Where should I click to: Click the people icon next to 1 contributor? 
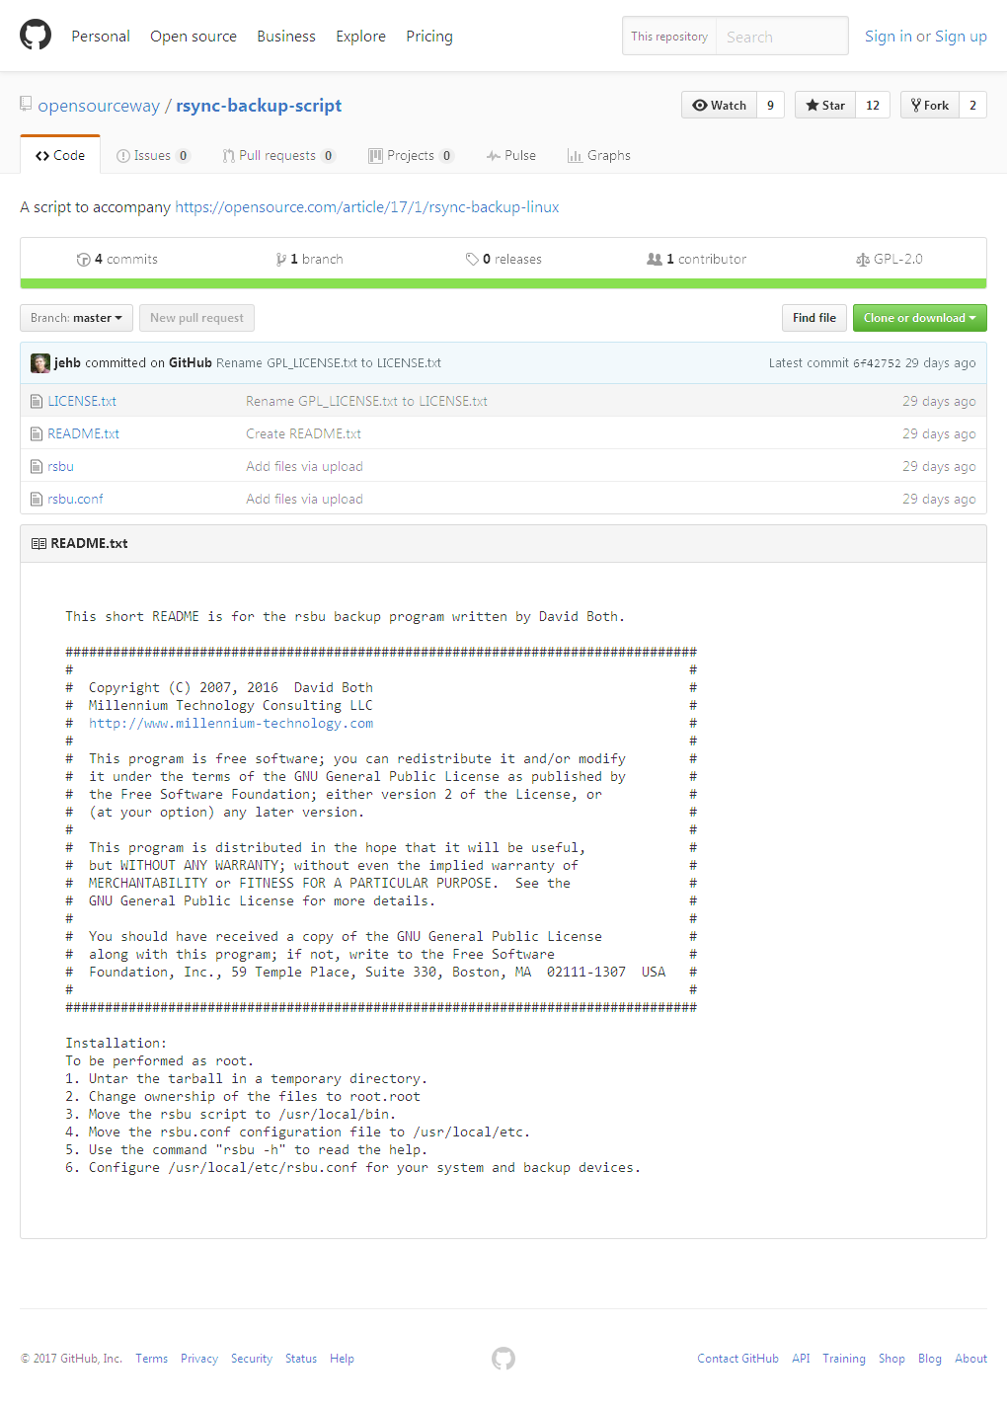point(655,260)
